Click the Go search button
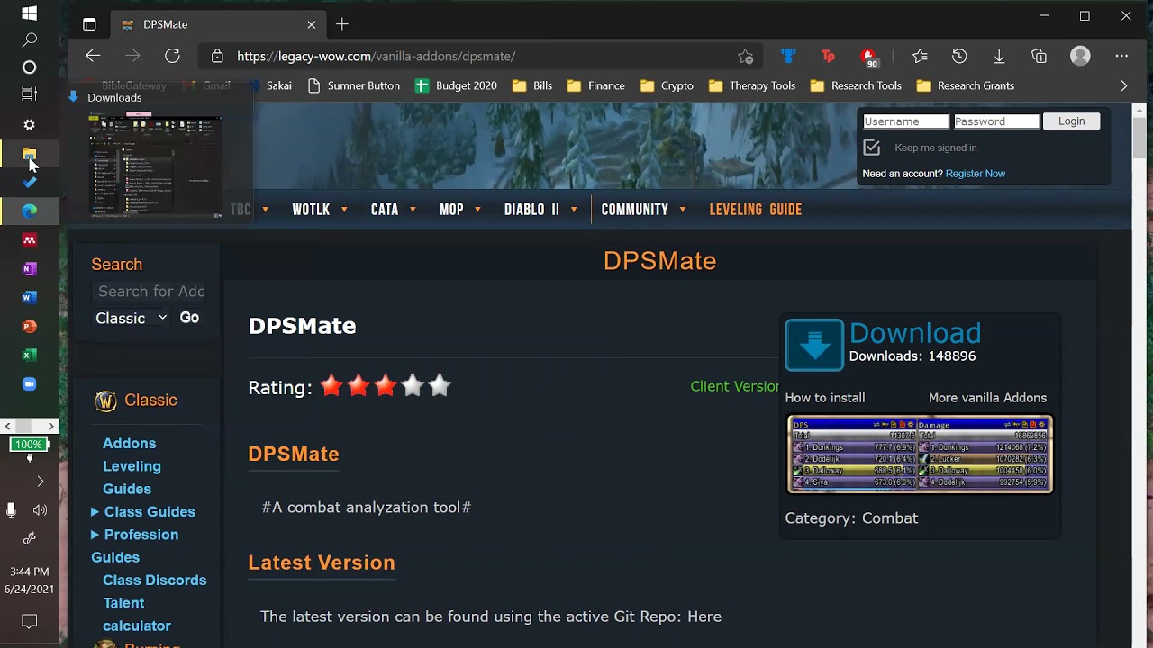 tap(189, 318)
